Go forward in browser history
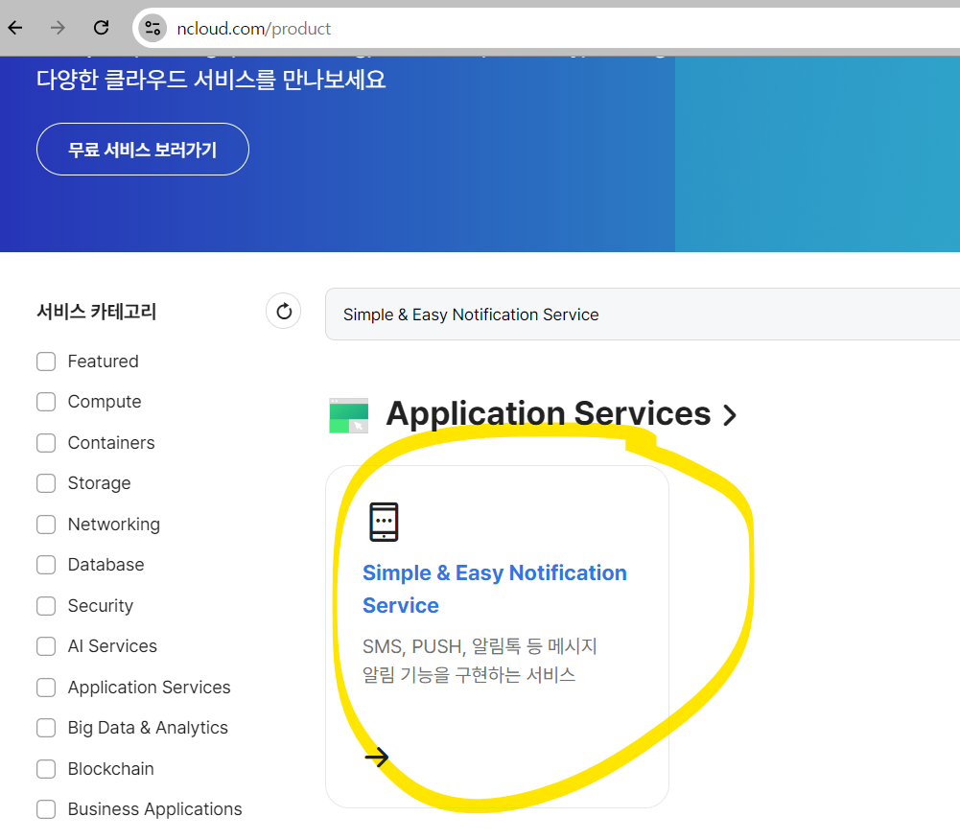 click(x=58, y=28)
